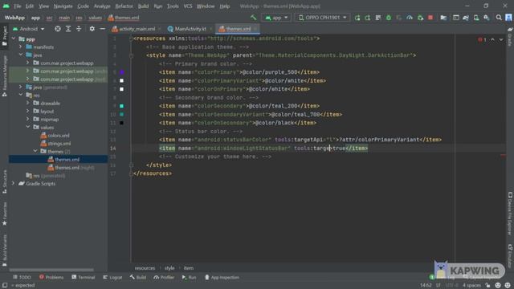Click Select Opened File target icon
The height and width of the screenshot is (289, 514).
(58, 29)
